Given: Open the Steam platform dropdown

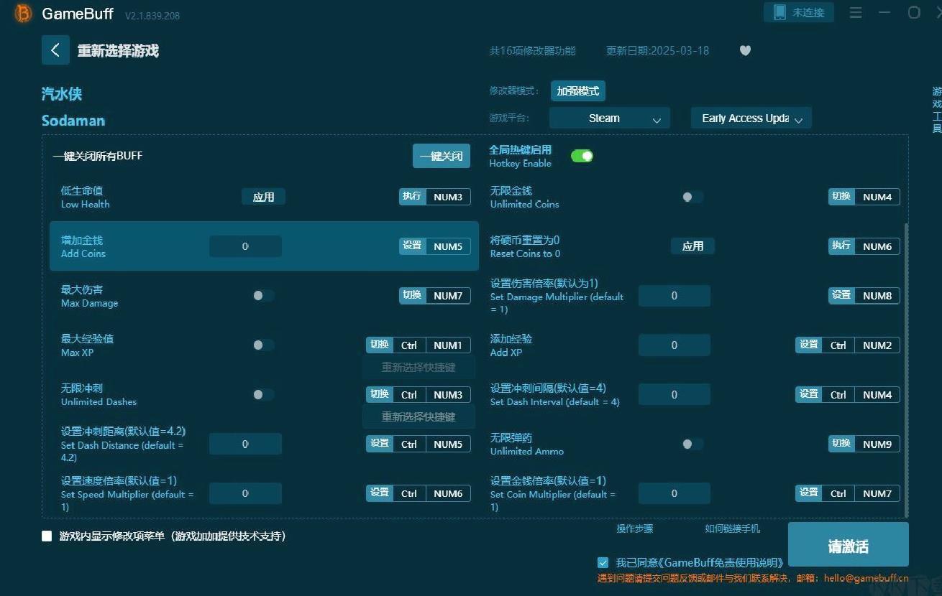Looking at the screenshot, I should (609, 118).
